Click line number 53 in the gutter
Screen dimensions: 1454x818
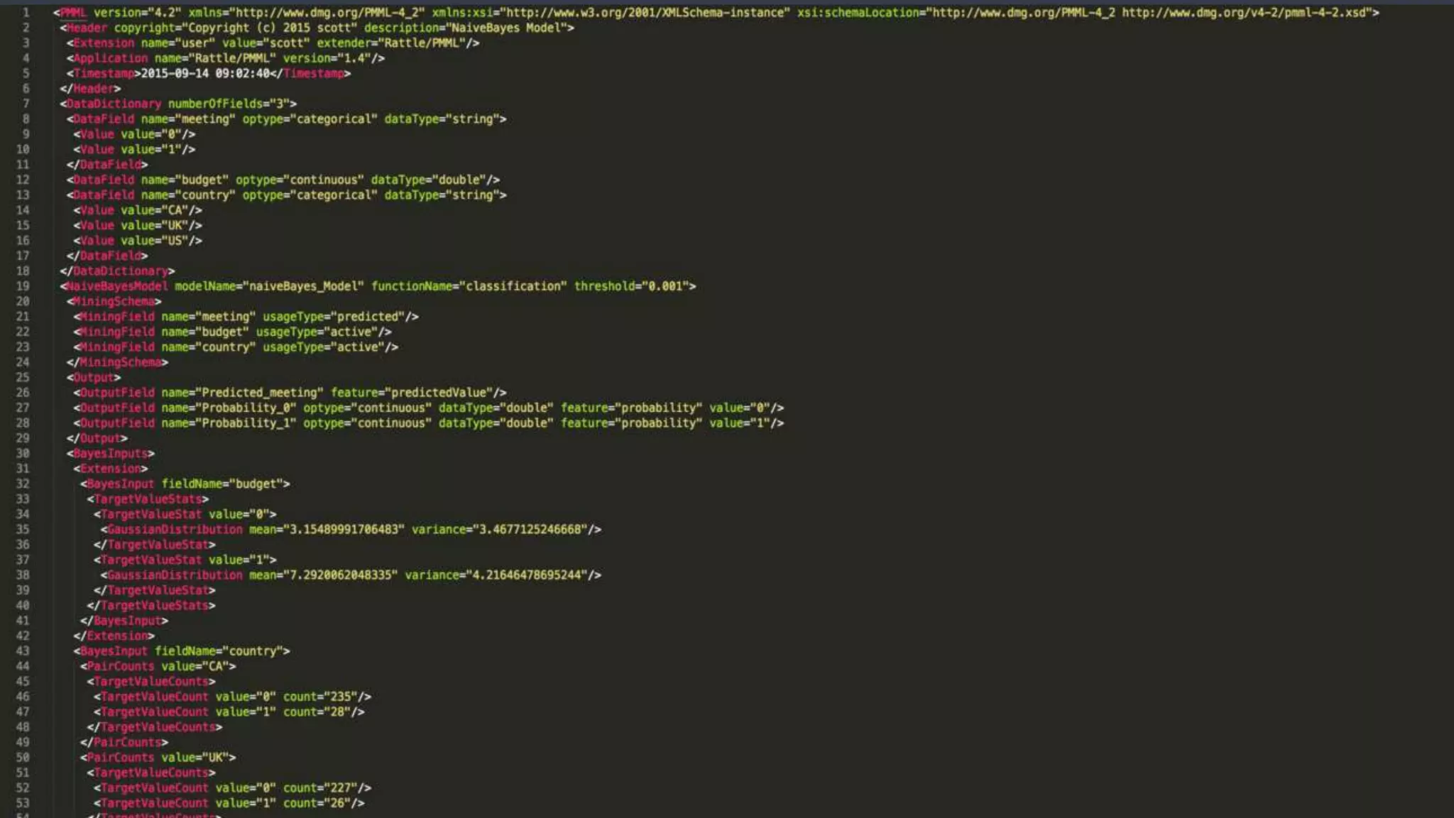23,803
